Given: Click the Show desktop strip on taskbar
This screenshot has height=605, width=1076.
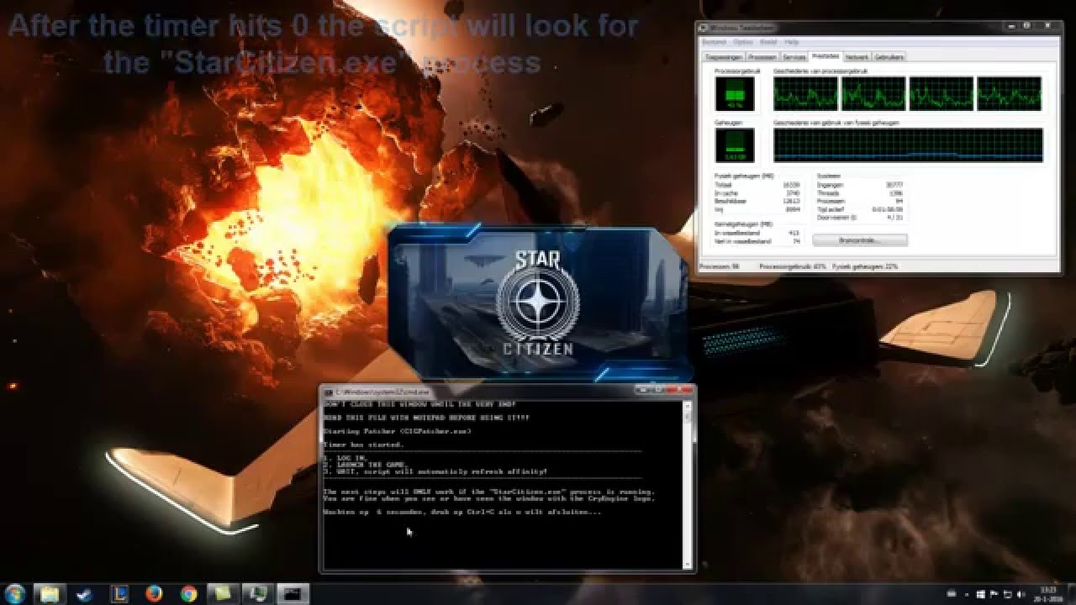Looking at the screenshot, I should (1071, 594).
